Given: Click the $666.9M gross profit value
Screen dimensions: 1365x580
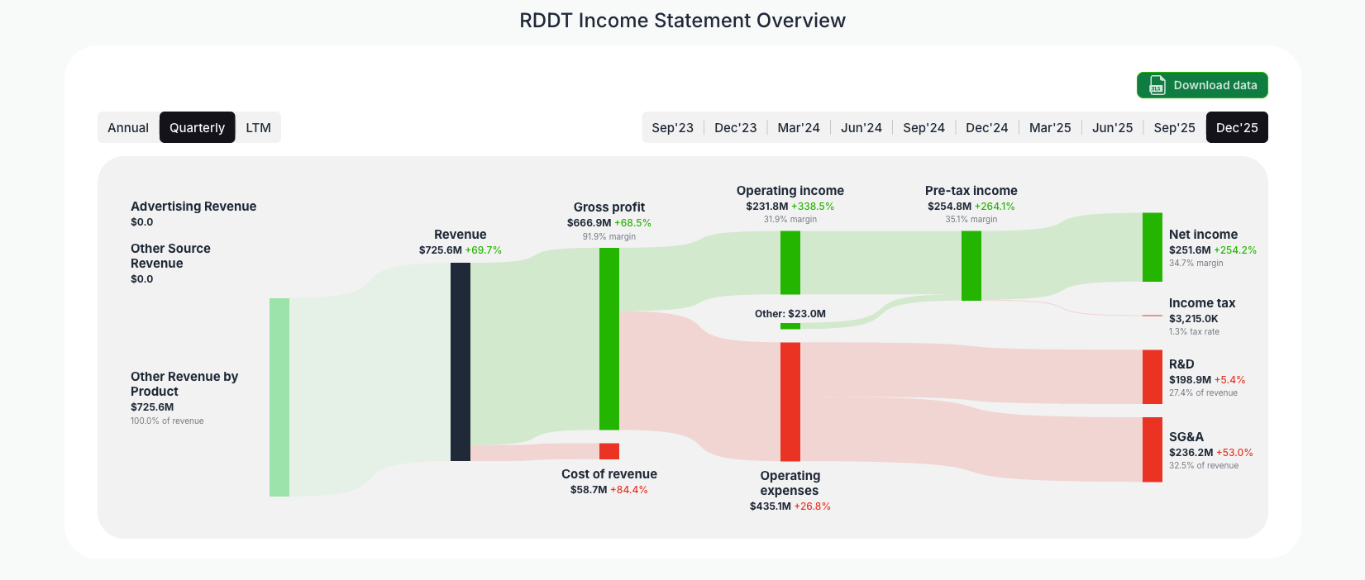Looking at the screenshot, I should tap(589, 223).
